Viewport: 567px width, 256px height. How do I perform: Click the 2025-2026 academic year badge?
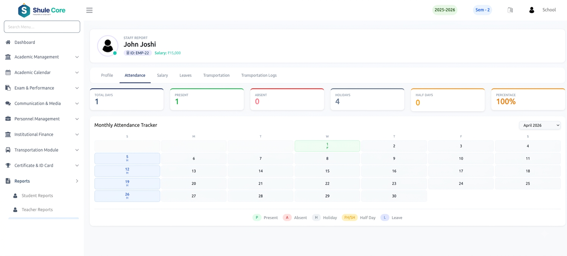pyautogui.click(x=445, y=10)
